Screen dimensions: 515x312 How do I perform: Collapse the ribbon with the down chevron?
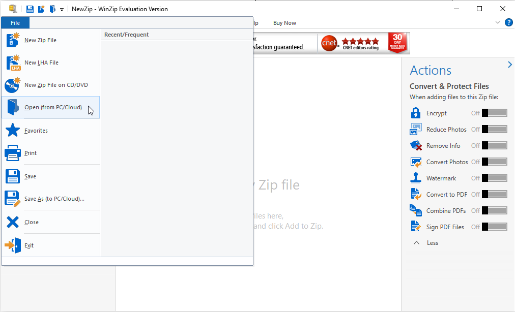pos(497,23)
